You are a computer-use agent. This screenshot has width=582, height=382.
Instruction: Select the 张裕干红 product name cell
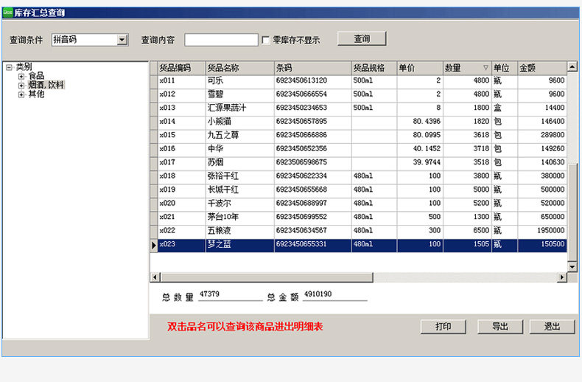(x=239, y=176)
